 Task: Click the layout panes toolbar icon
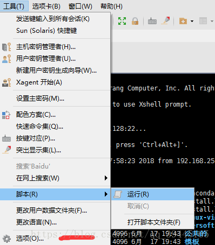203,21
